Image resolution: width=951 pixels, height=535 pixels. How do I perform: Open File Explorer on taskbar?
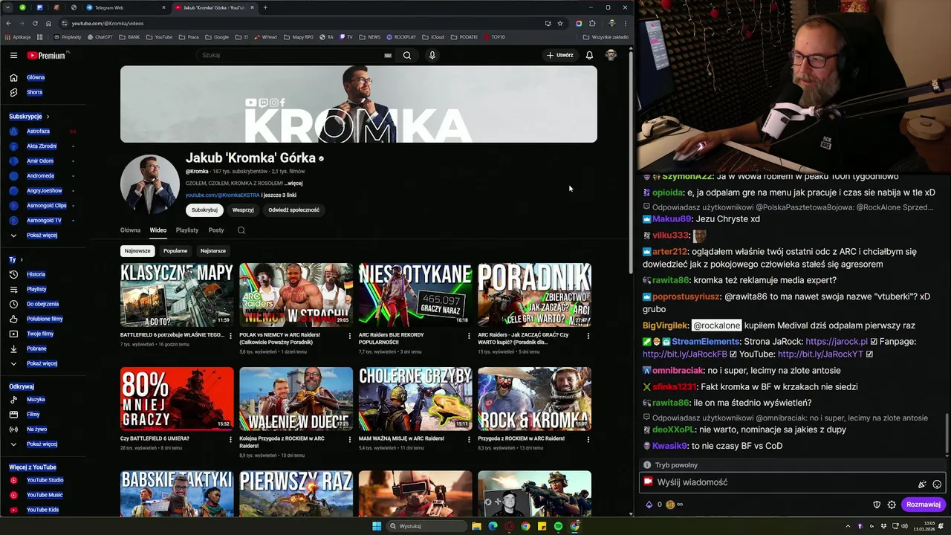click(476, 526)
